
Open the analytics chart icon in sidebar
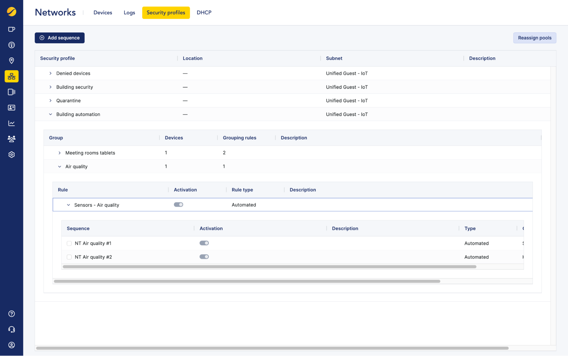pos(11,123)
